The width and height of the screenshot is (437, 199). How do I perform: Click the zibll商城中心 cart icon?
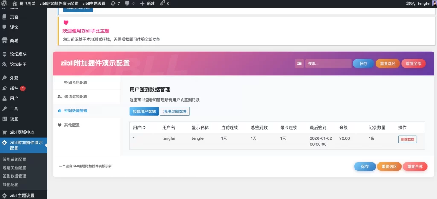4,132
